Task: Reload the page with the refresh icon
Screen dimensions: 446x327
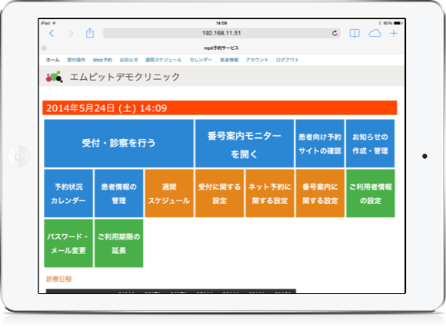Action: click(334, 33)
